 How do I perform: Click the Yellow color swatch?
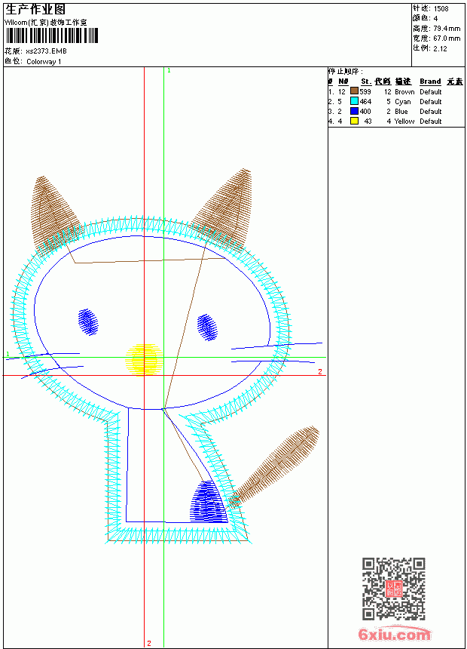[x=354, y=121]
